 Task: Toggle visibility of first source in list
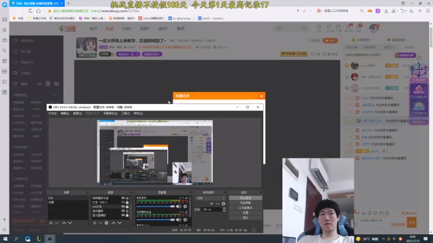123,198
